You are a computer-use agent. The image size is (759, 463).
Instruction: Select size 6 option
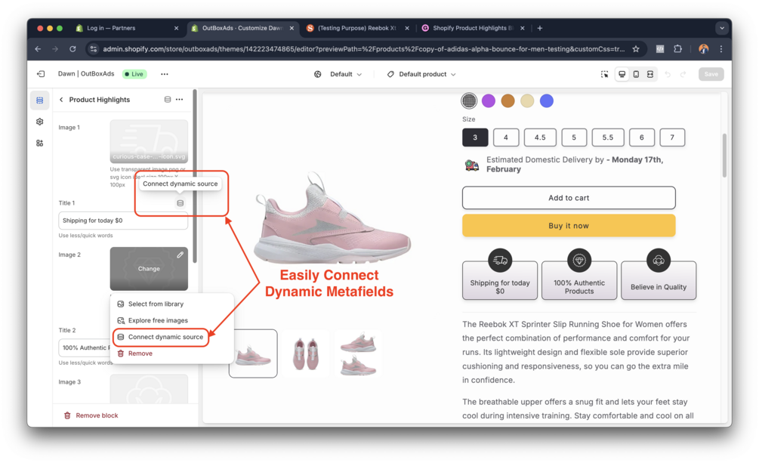tap(642, 137)
